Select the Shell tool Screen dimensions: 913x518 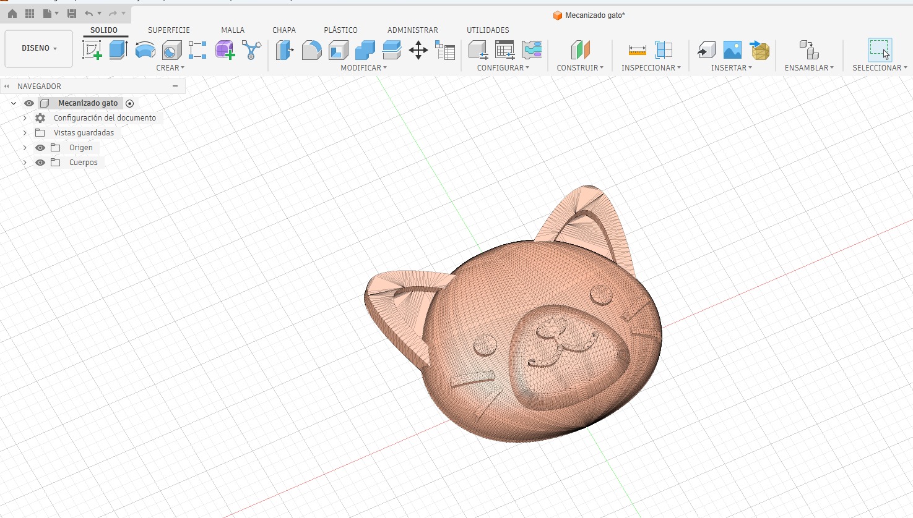click(338, 50)
